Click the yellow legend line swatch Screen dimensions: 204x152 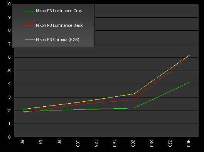point(30,40)
